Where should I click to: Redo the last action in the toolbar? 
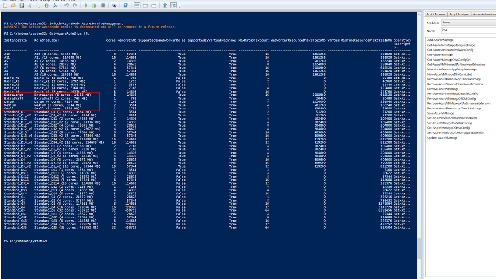tap(75, 5)
